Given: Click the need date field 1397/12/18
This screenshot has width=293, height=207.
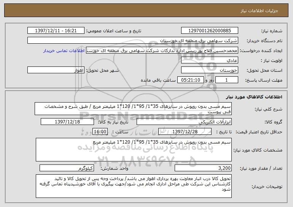Looking at the screenshot, I should click(67, 122).
